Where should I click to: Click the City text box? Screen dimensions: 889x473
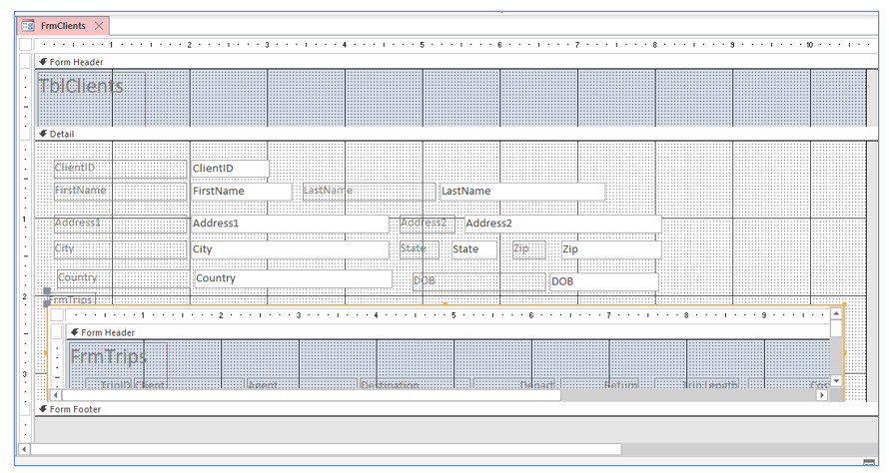coord(290,249)
